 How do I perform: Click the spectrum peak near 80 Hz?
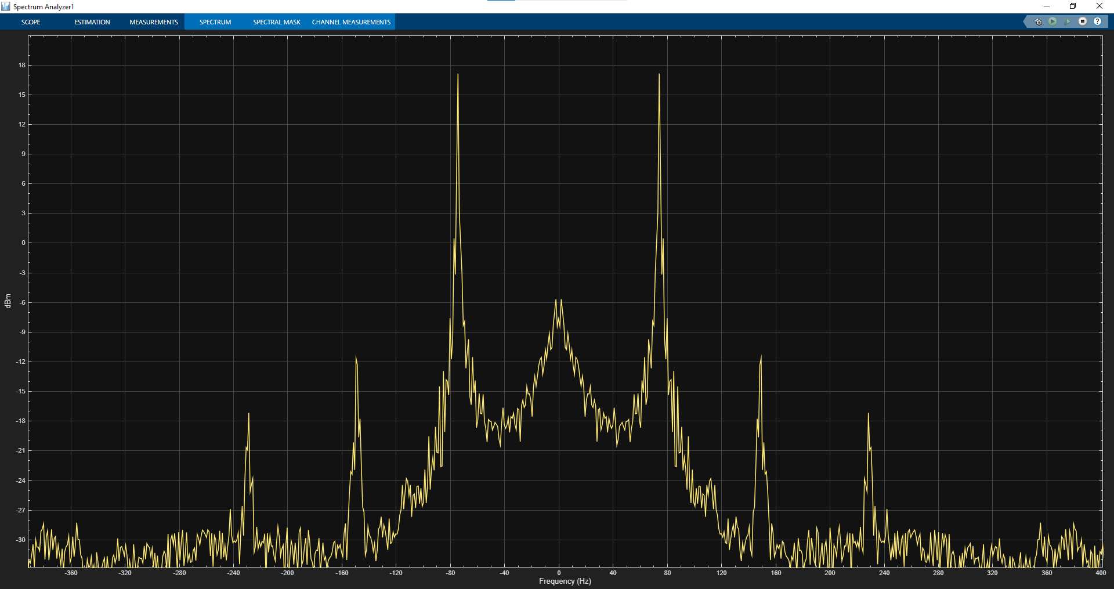(x=659, y=75)
